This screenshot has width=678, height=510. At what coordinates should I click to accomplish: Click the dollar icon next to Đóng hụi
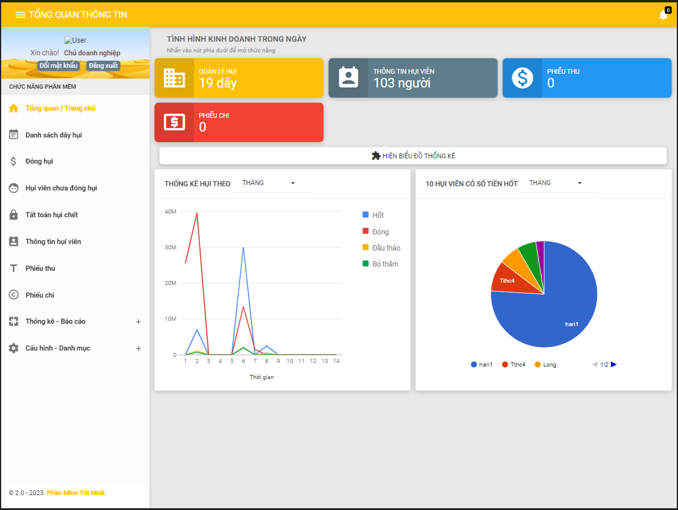(x=13, y=161)
